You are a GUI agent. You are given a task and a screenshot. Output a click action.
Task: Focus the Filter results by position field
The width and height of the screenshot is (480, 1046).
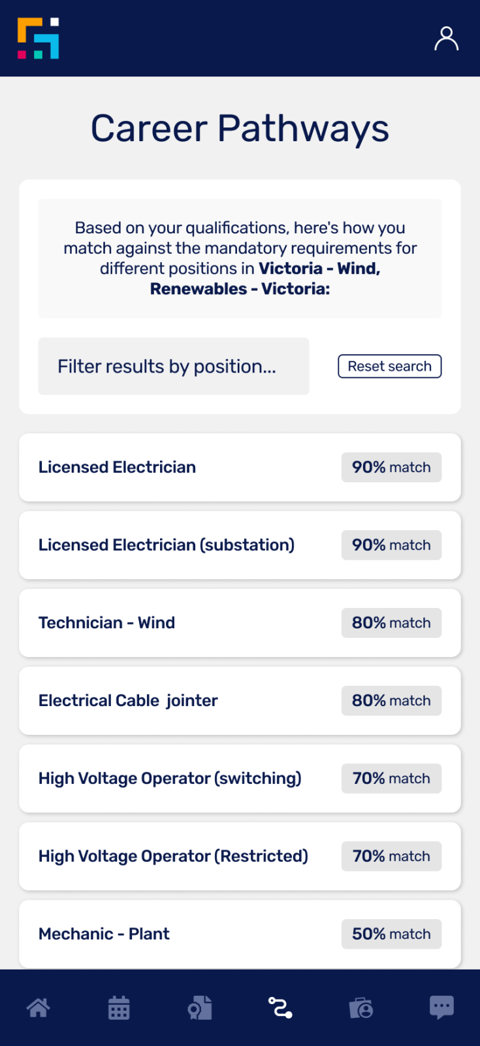coord(173,366)
